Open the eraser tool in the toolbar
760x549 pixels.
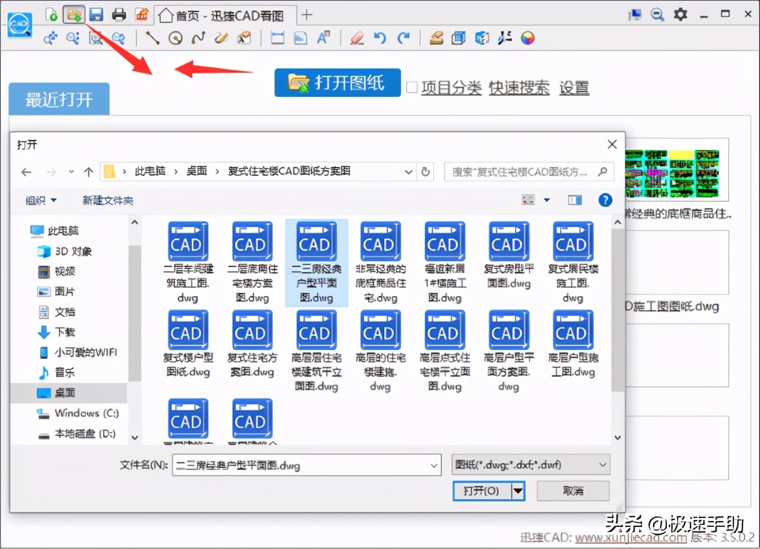(356, 38)
